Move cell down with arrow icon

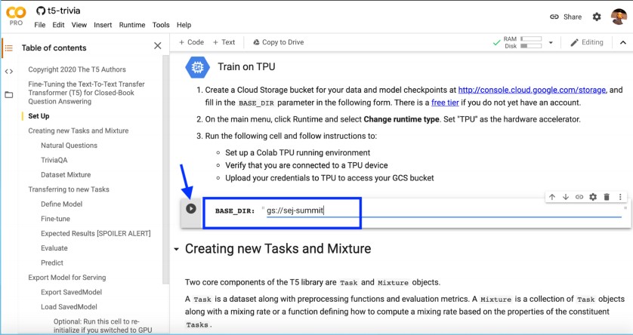pos(566,197)
